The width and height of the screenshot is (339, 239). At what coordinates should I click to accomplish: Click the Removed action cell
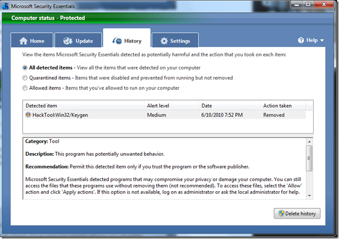coord(274,115)
